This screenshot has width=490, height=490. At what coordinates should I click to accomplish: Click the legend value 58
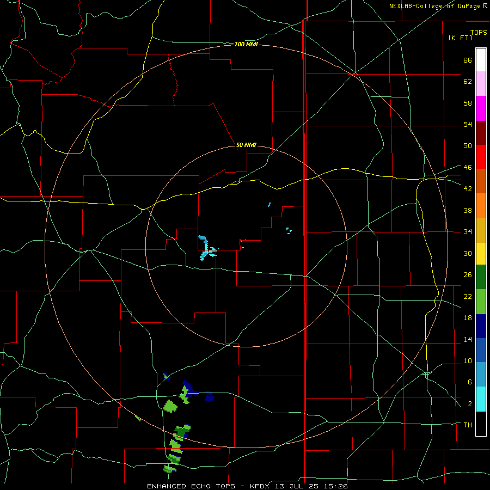(x=468, y=103)
